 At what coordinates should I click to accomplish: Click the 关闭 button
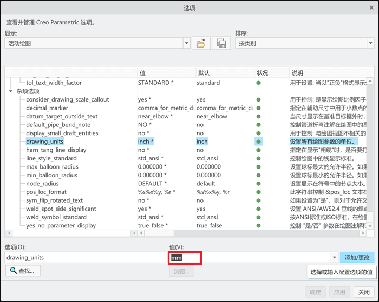[x=364, y=292]
